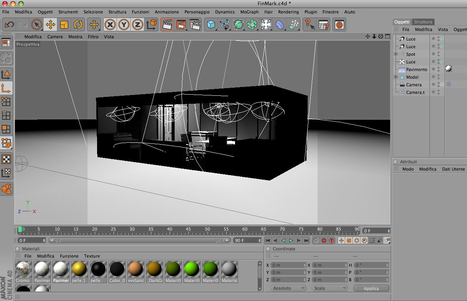The image size is (467, 301).
Task: Render the active view clapperboard icon
Action: point(167,25)
